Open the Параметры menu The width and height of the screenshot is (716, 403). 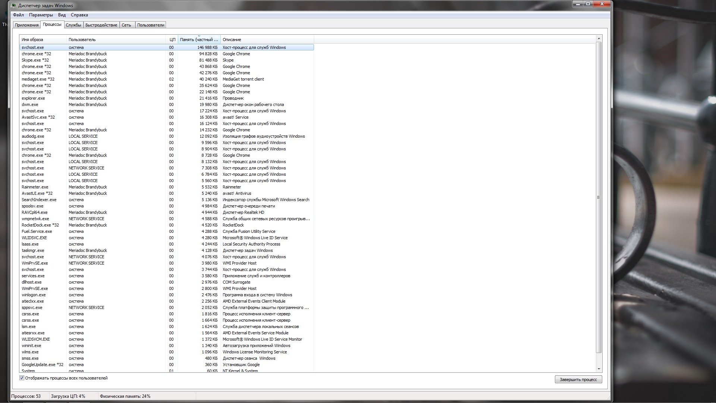click(41, 15)
